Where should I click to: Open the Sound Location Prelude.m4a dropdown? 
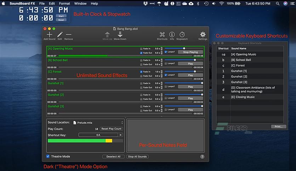tap(98, 123)
